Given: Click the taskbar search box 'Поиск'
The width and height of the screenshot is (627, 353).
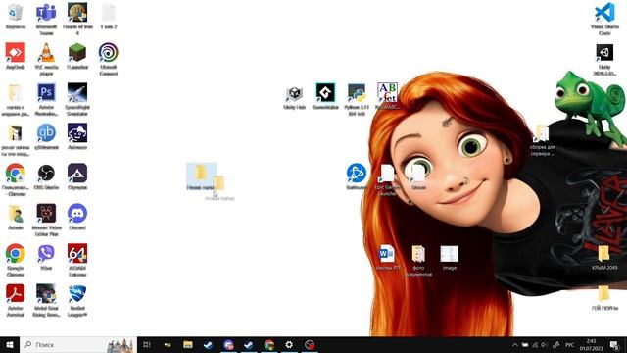Looking at the screenshot, I should tap(78, 344).
